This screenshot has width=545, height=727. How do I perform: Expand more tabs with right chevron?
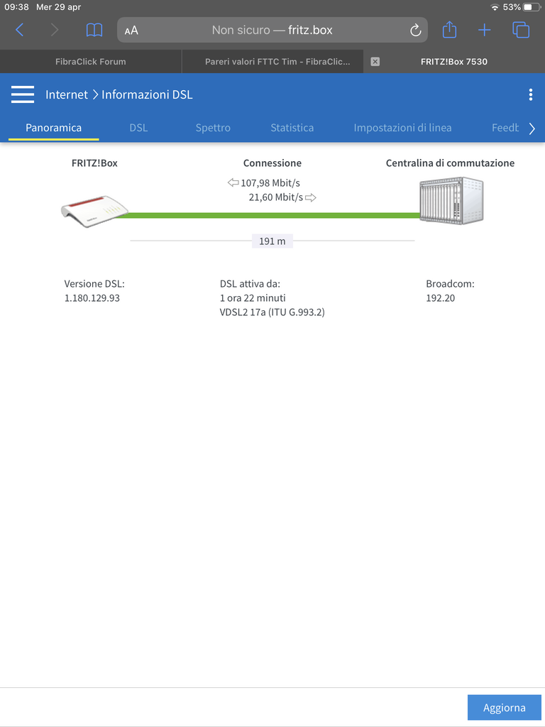tap(532, 129)
